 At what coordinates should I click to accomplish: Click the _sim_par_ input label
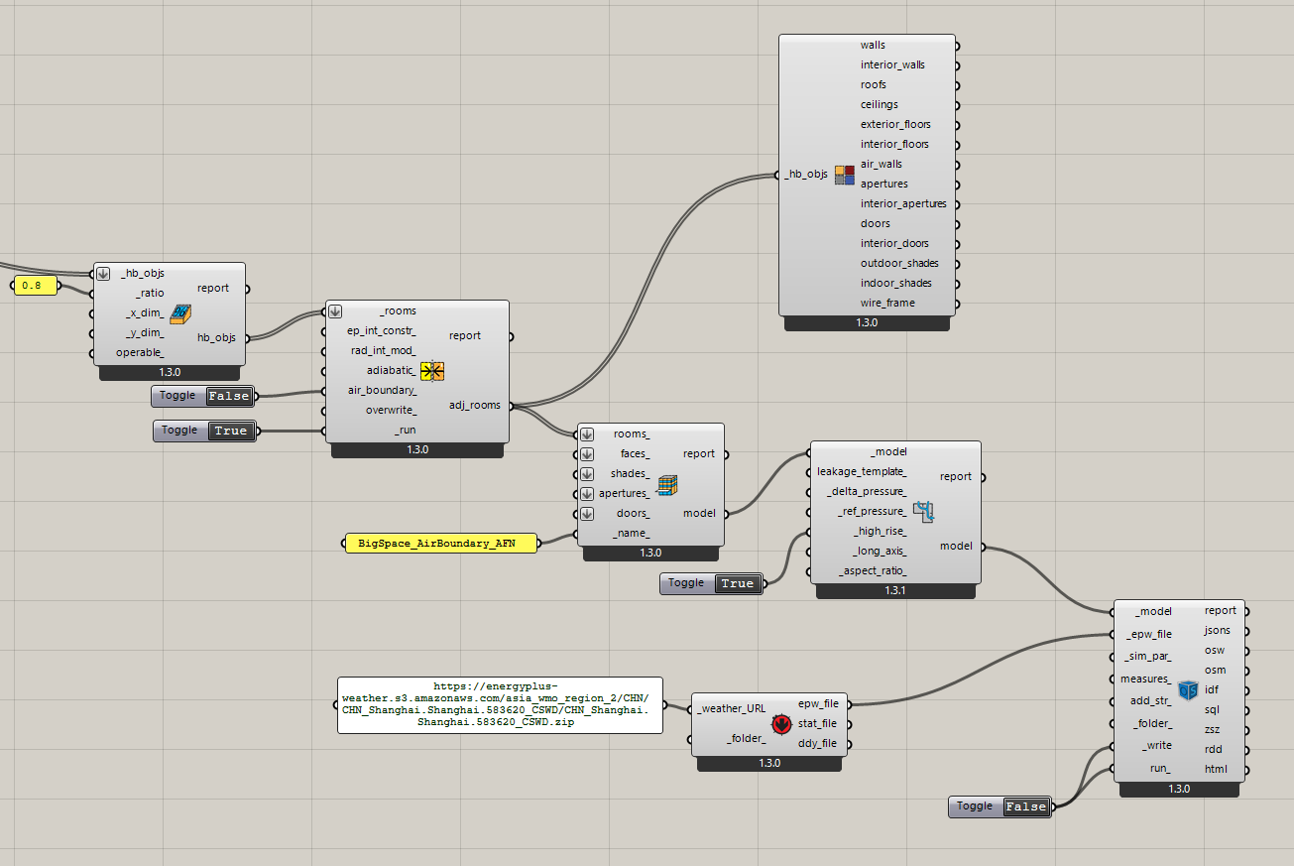[x=1148, y=656]
